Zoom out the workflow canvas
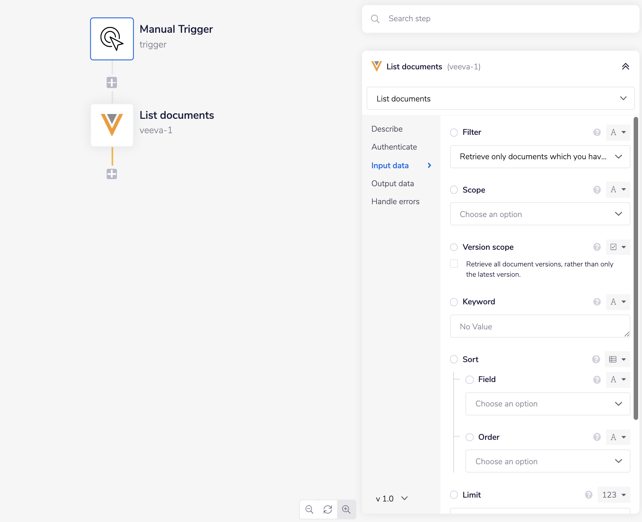The image size is (642, 522). [309, 509]
